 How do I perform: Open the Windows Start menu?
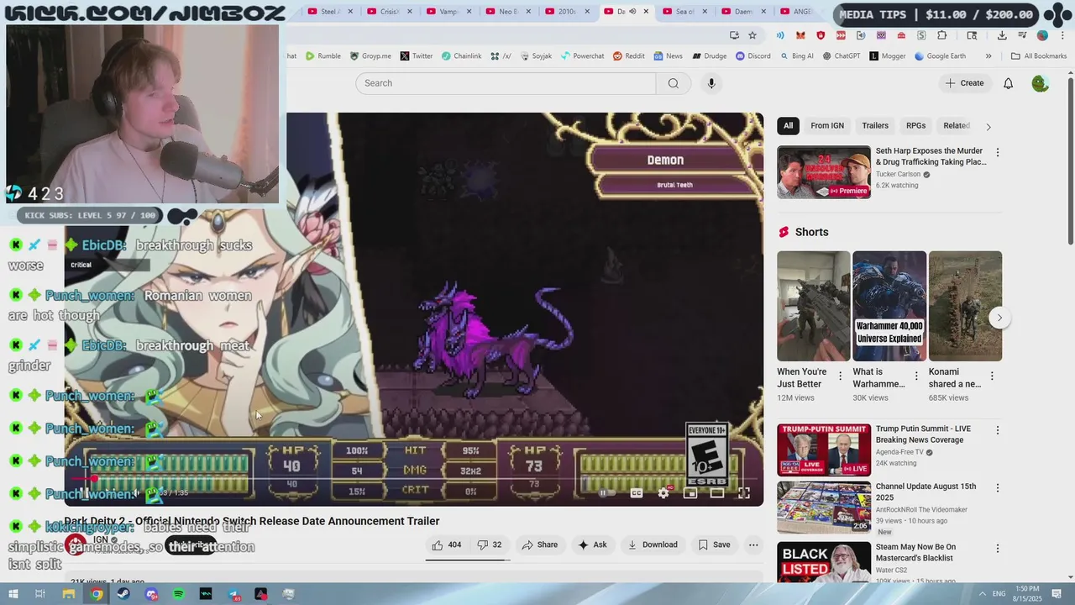(x=13, y=594)
